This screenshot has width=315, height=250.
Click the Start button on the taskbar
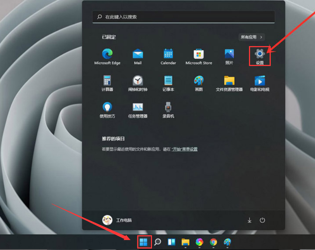[144, 242]
